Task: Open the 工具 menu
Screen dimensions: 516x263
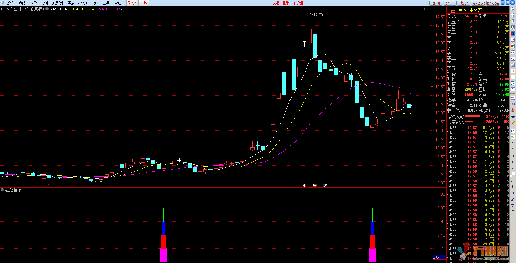Action: click(x=106, y=3)
